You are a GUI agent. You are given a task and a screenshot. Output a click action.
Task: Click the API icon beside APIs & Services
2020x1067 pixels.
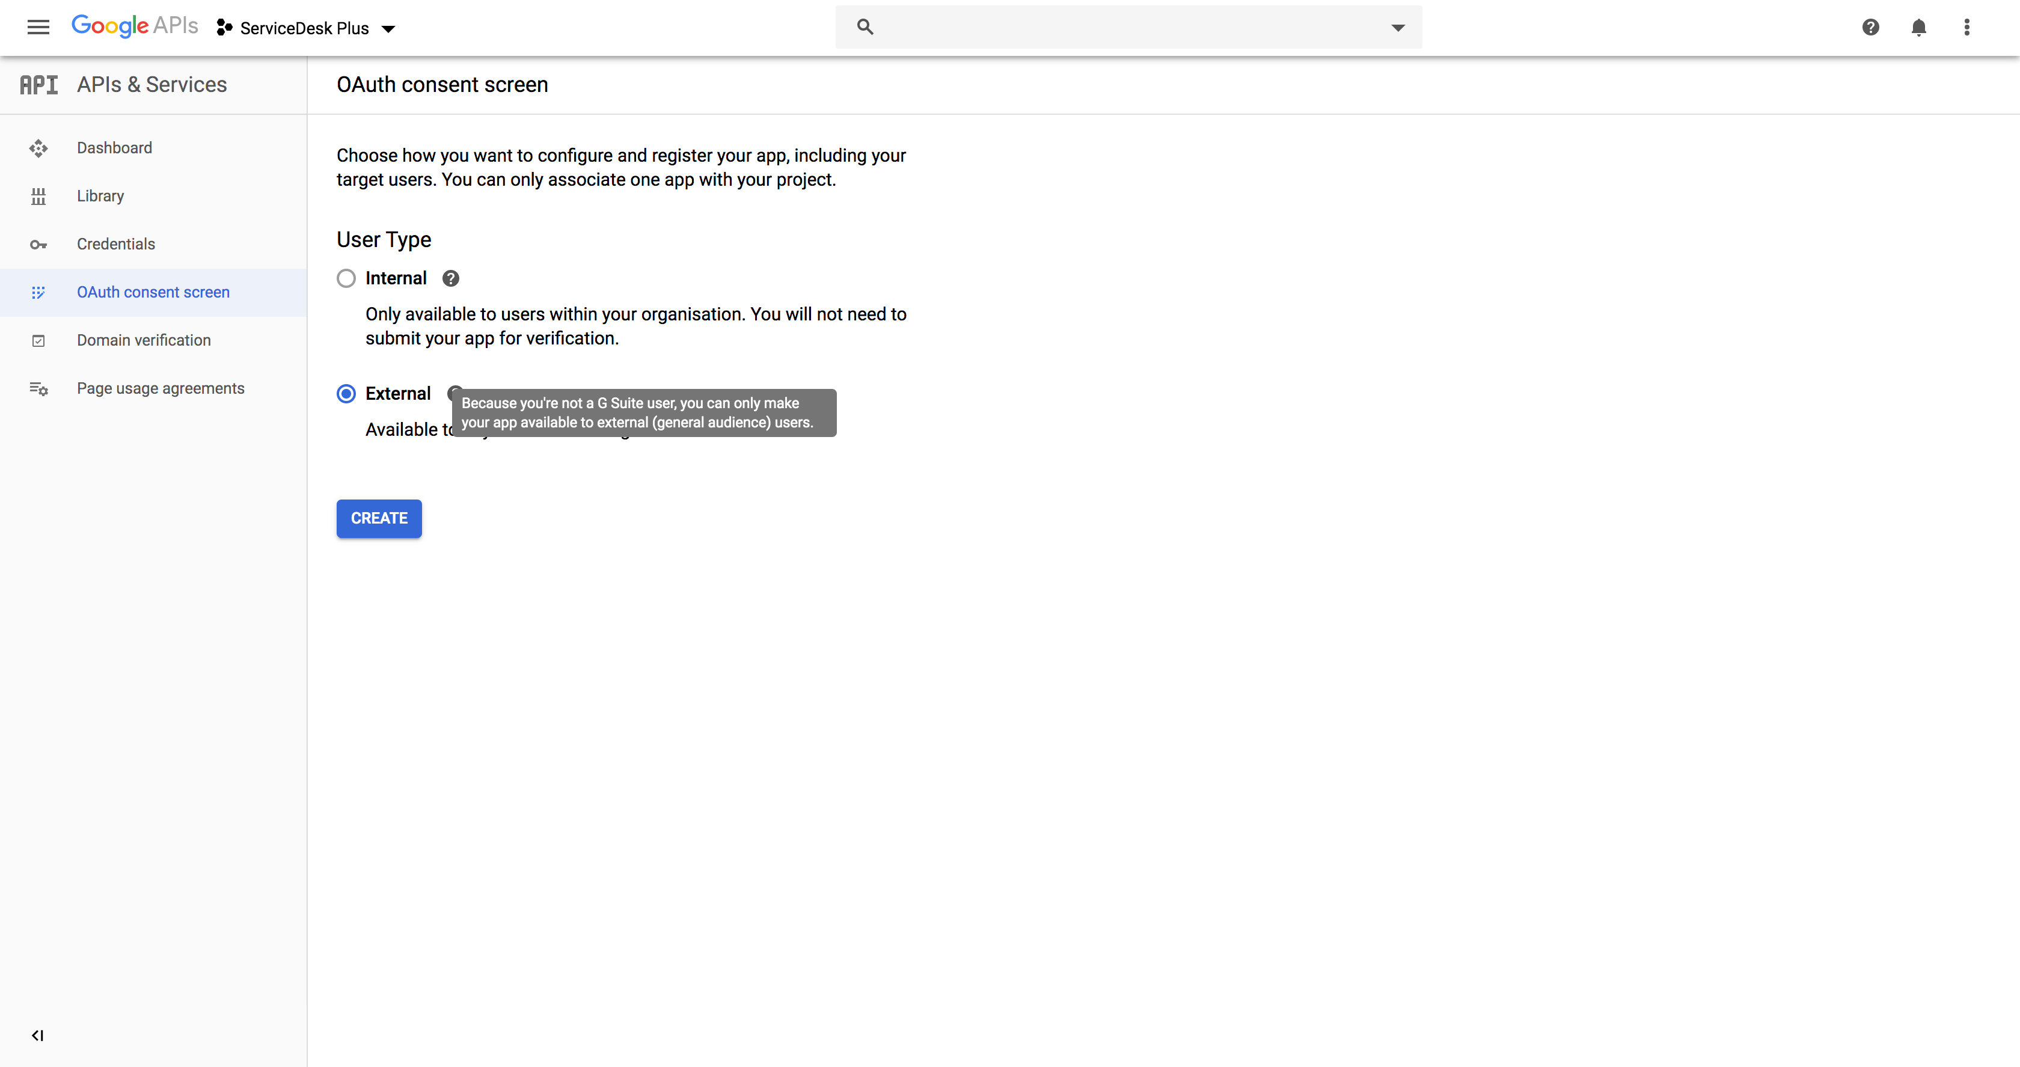(x=39, y=85)
